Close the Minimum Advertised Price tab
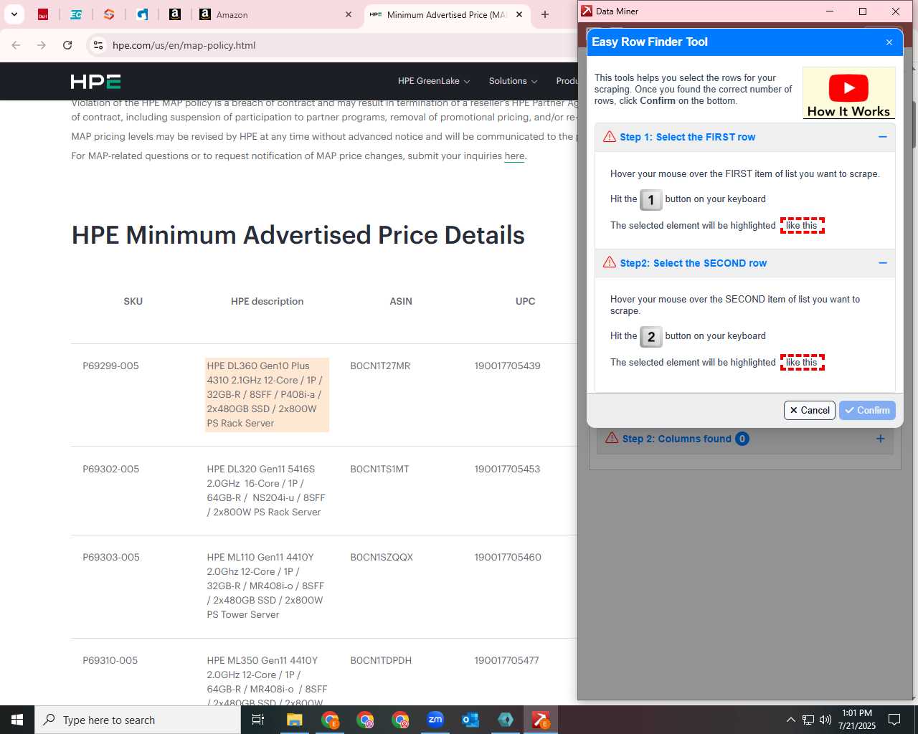 click(519, 14)
